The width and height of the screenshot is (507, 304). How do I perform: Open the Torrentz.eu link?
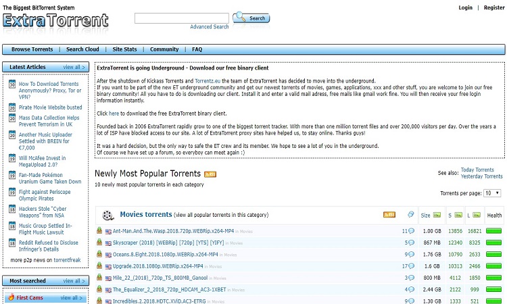pyautogui.click(x=208, y=81)
